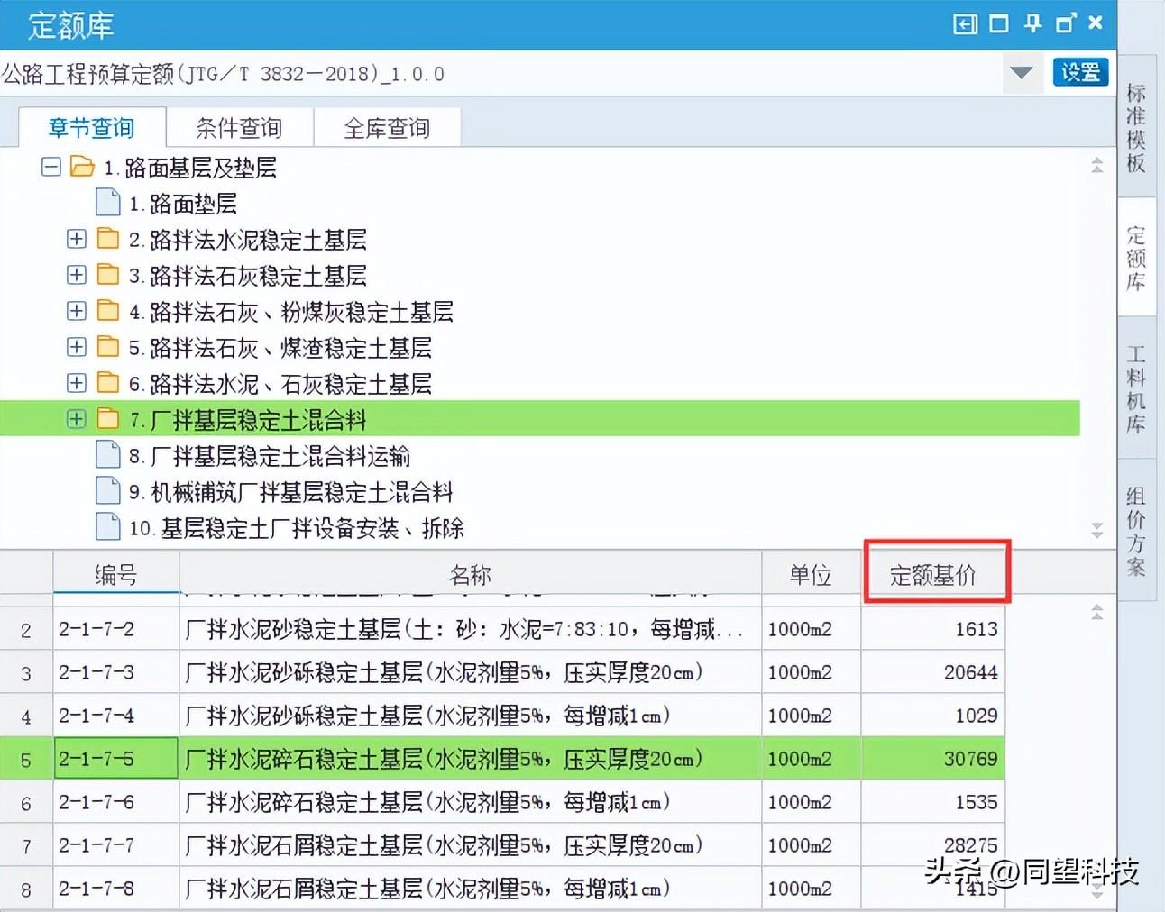
Task: Select tree item 10.基层稳定土厂拌设备安装、拆除
Action: coord(296,528)
